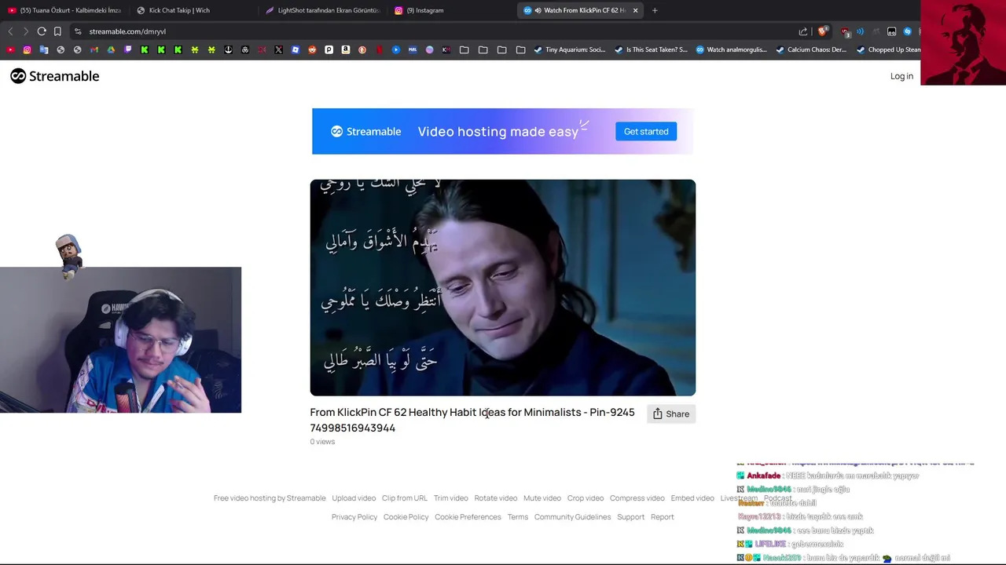This screenshot has width=1006, height=565.
Task: Play the KlickPin video in the player
Action: point(503,287)
